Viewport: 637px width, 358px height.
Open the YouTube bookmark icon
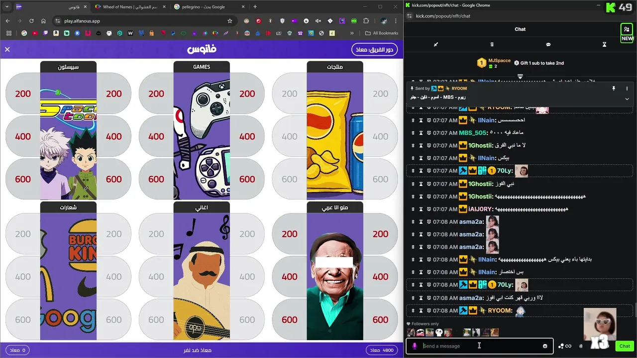(x=35, y=33)
